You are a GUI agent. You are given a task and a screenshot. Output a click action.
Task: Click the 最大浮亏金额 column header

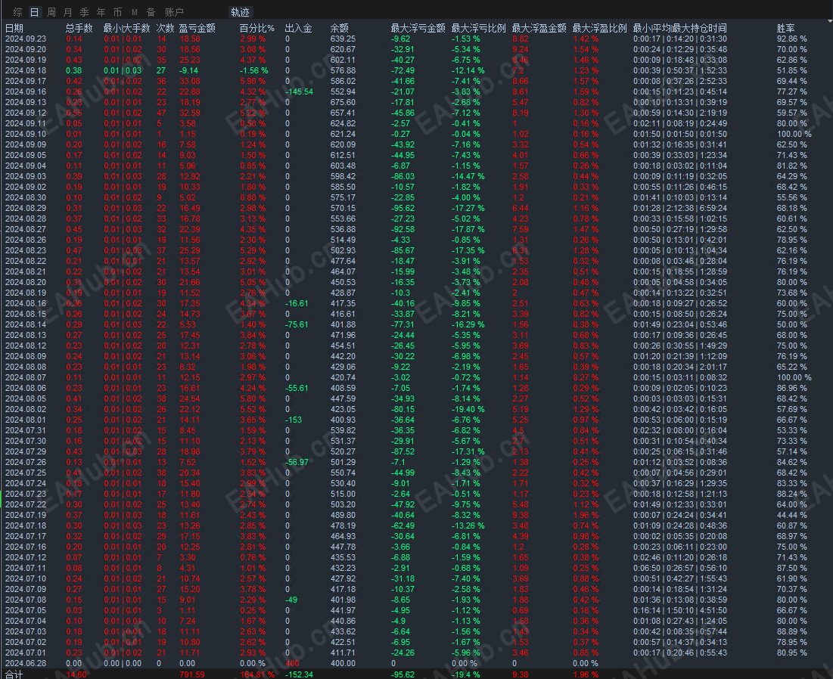coord(418,28)
